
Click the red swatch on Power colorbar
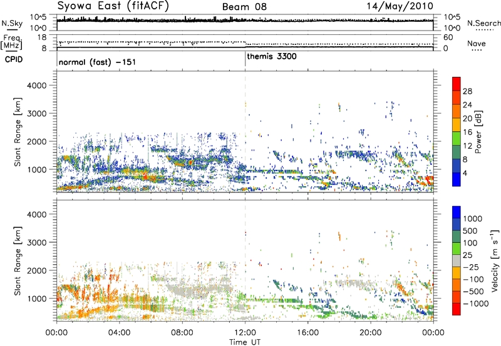point(457,84)
